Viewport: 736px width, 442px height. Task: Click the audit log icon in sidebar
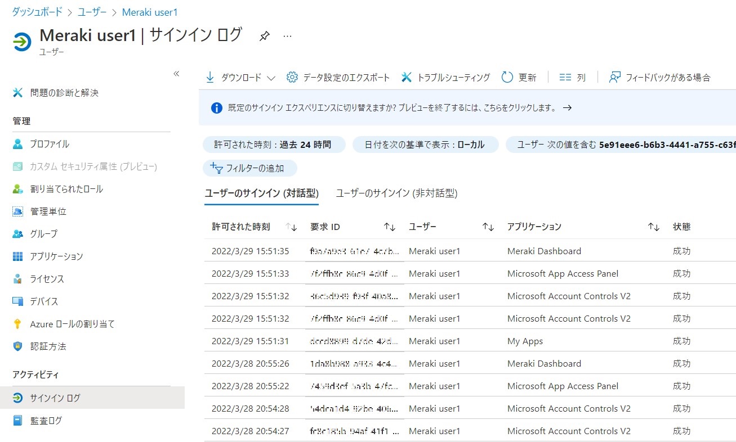click(18, 421)
